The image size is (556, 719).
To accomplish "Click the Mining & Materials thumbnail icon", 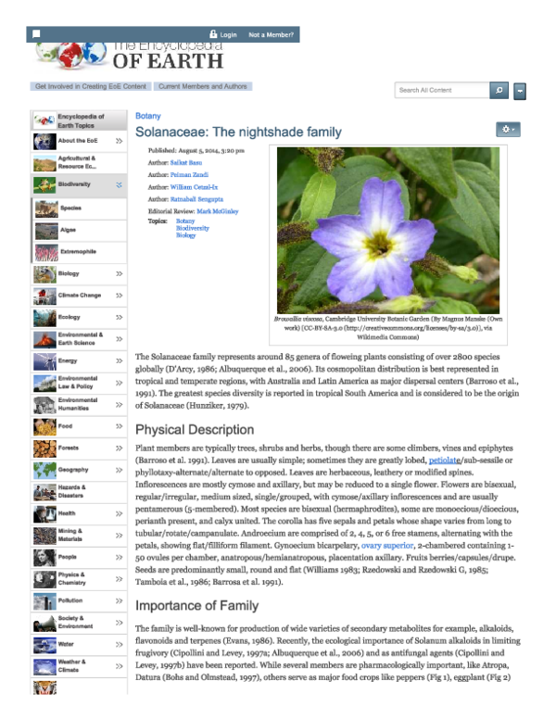I will [44, 536].
